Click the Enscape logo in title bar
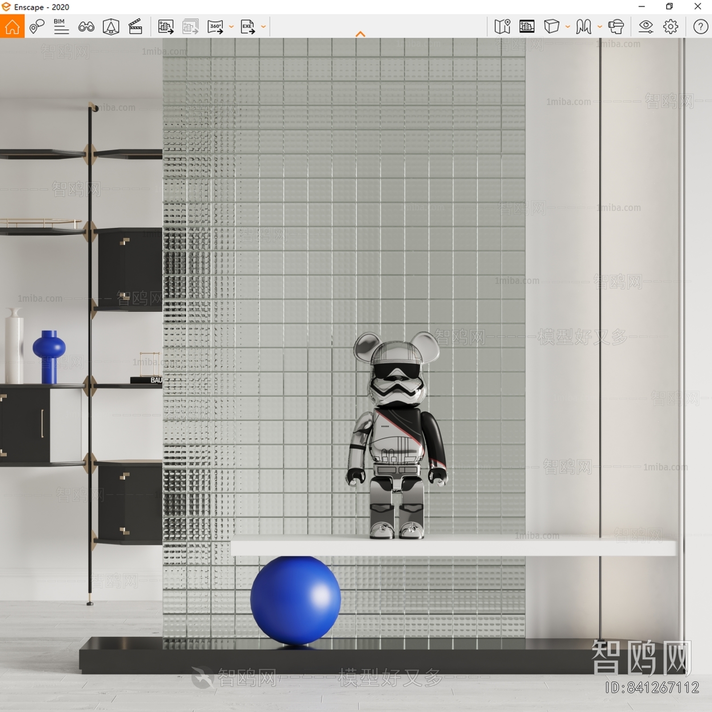The width and height of the screenshot is (712, 712). pos(6,7)
